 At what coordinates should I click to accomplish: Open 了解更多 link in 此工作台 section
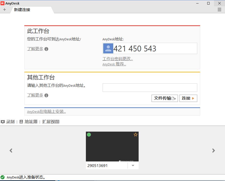tap(35, 49)
